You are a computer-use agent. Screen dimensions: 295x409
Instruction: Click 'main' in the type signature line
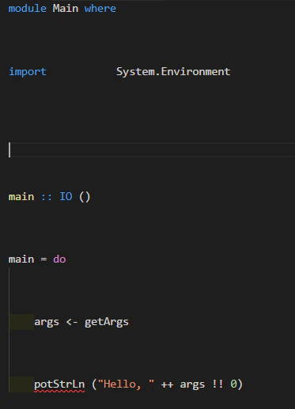(21, 197)
